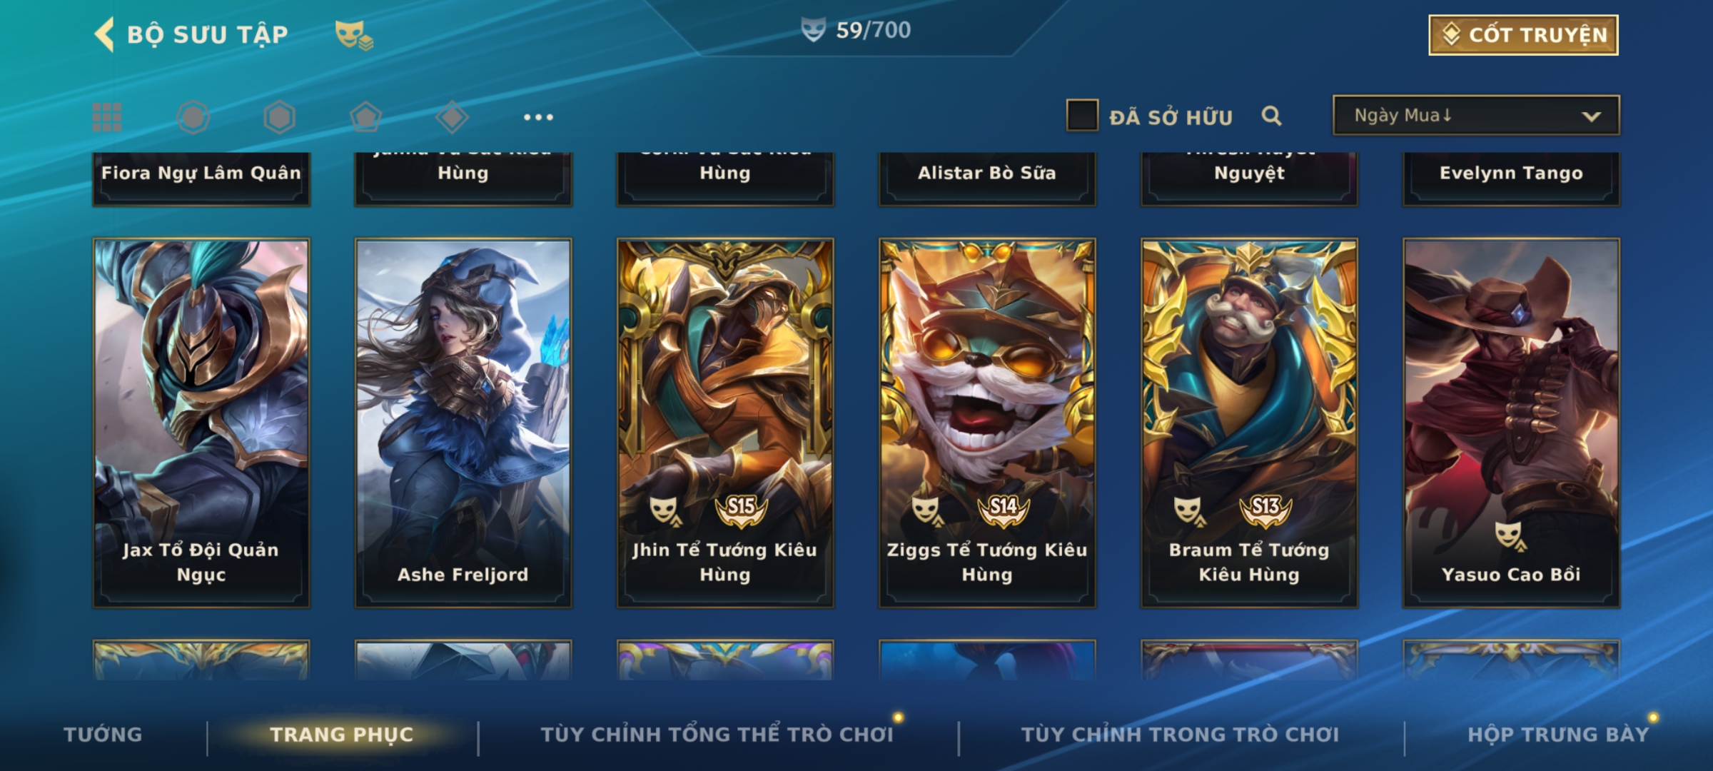The image size is (1713, 771).
Task: Open Tùy Chỉnh Tổng Thể Trò Chơi tab
Action: (717, 734)
